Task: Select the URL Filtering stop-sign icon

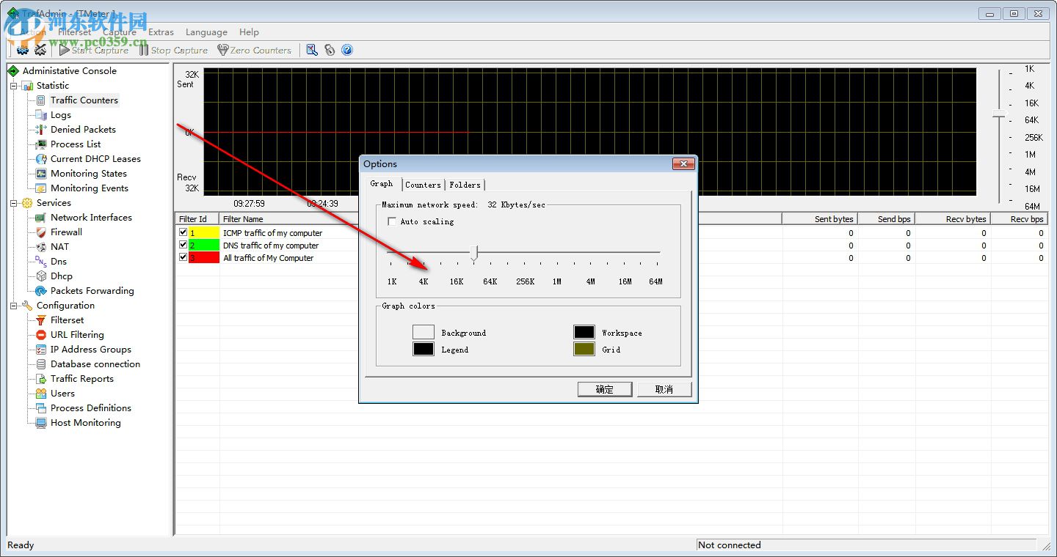Action: point(41,335)
